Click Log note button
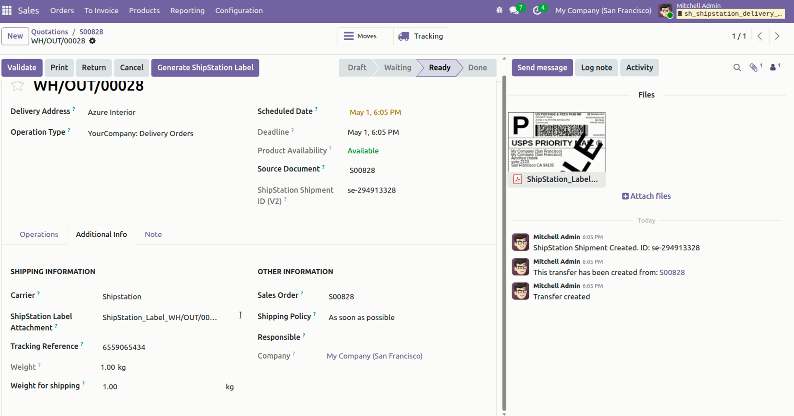This screenshot has height=416, width=794. click(x=596, y=68)
